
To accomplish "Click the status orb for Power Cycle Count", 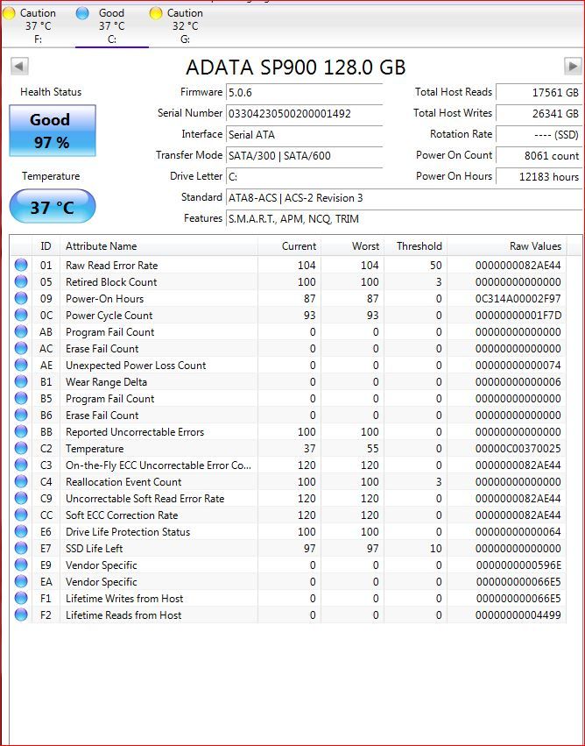I will (21, 315).
